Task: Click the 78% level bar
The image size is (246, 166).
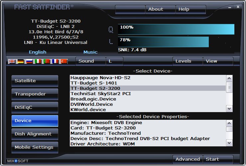Action: click(163, 42)
